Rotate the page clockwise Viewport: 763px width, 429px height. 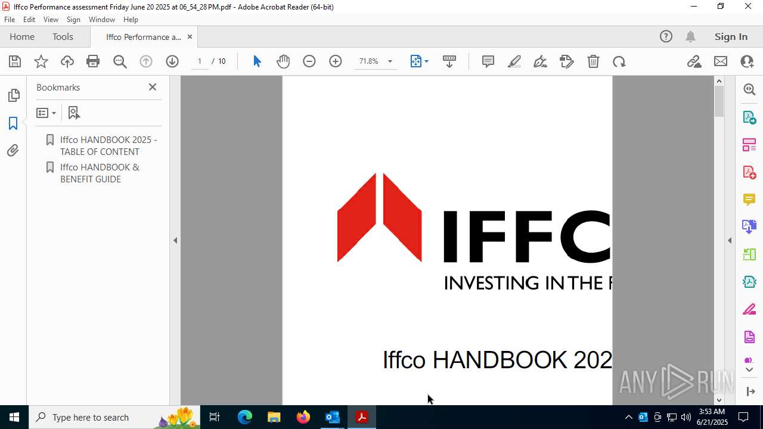tap(619, 61)
